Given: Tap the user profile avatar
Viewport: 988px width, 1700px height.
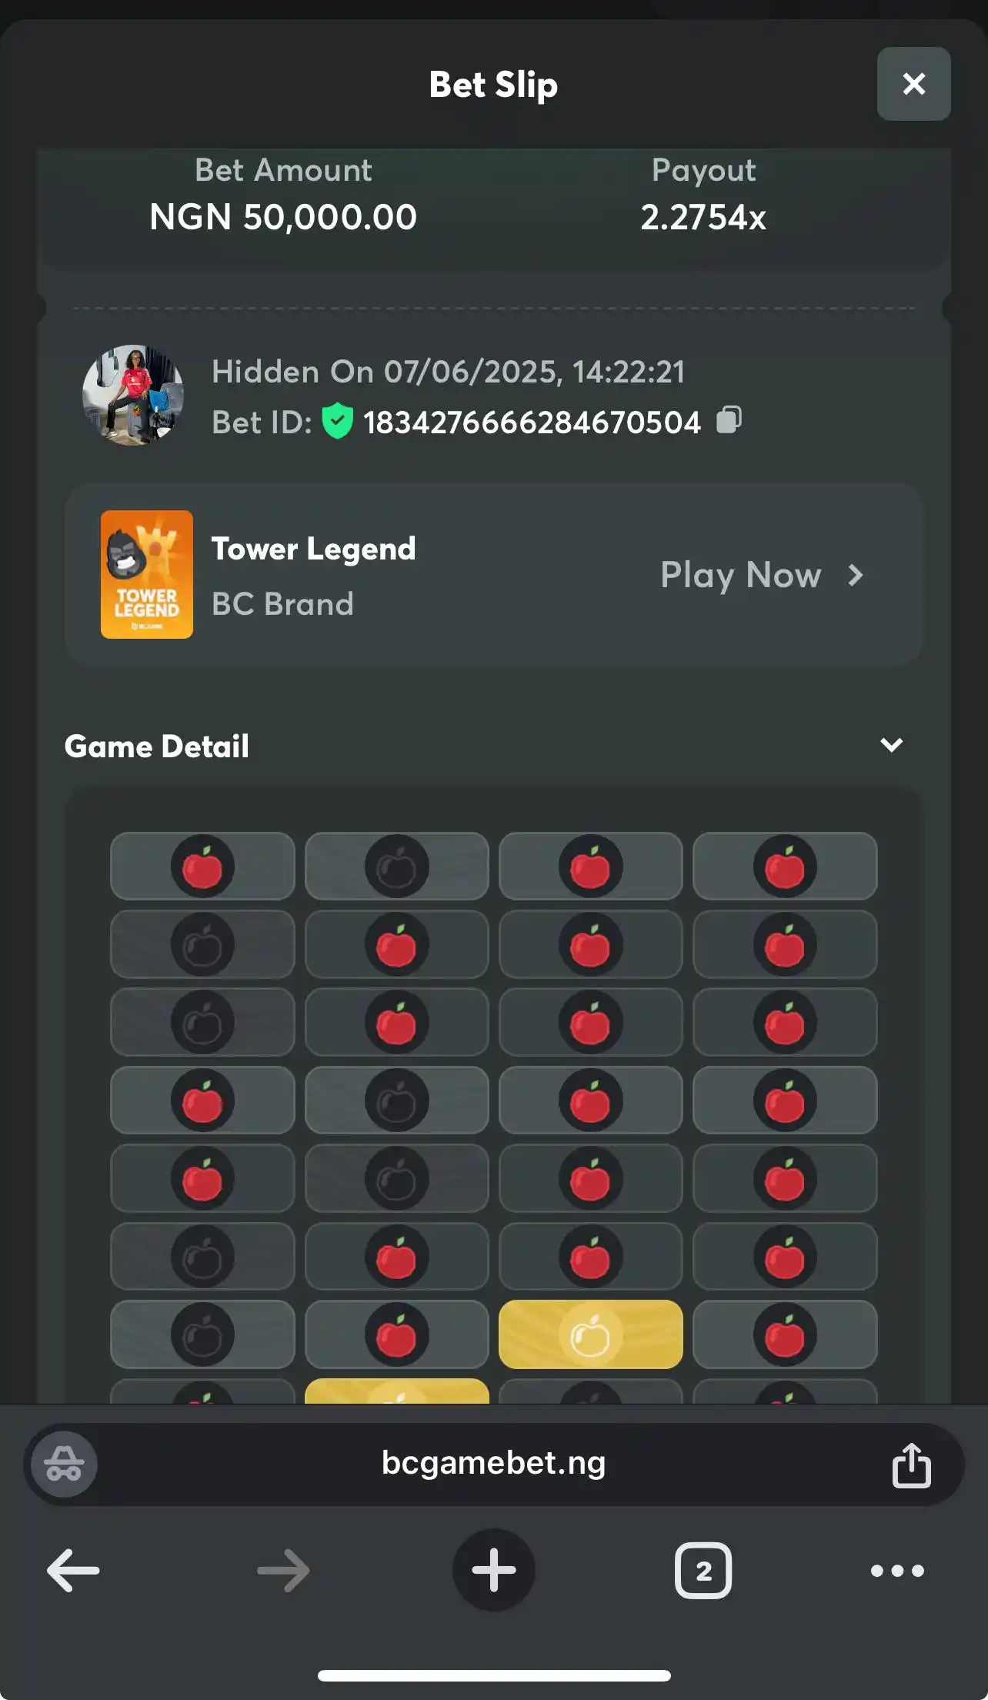Looking at the screenshot, I should (133, 395).
